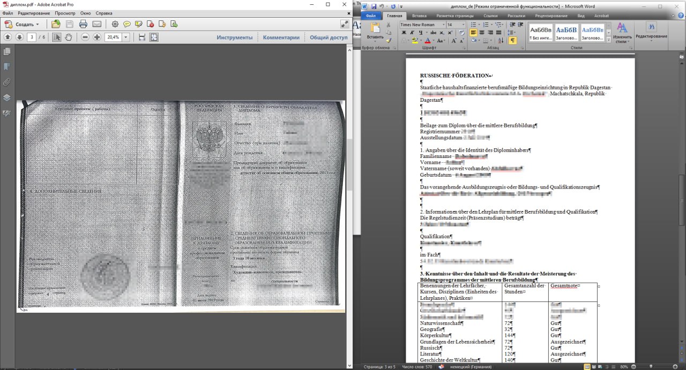The width and height of the screenshot is (686, 370).
Task: Open a file in Acrobat toolbar
Action: tap(56, 24)
